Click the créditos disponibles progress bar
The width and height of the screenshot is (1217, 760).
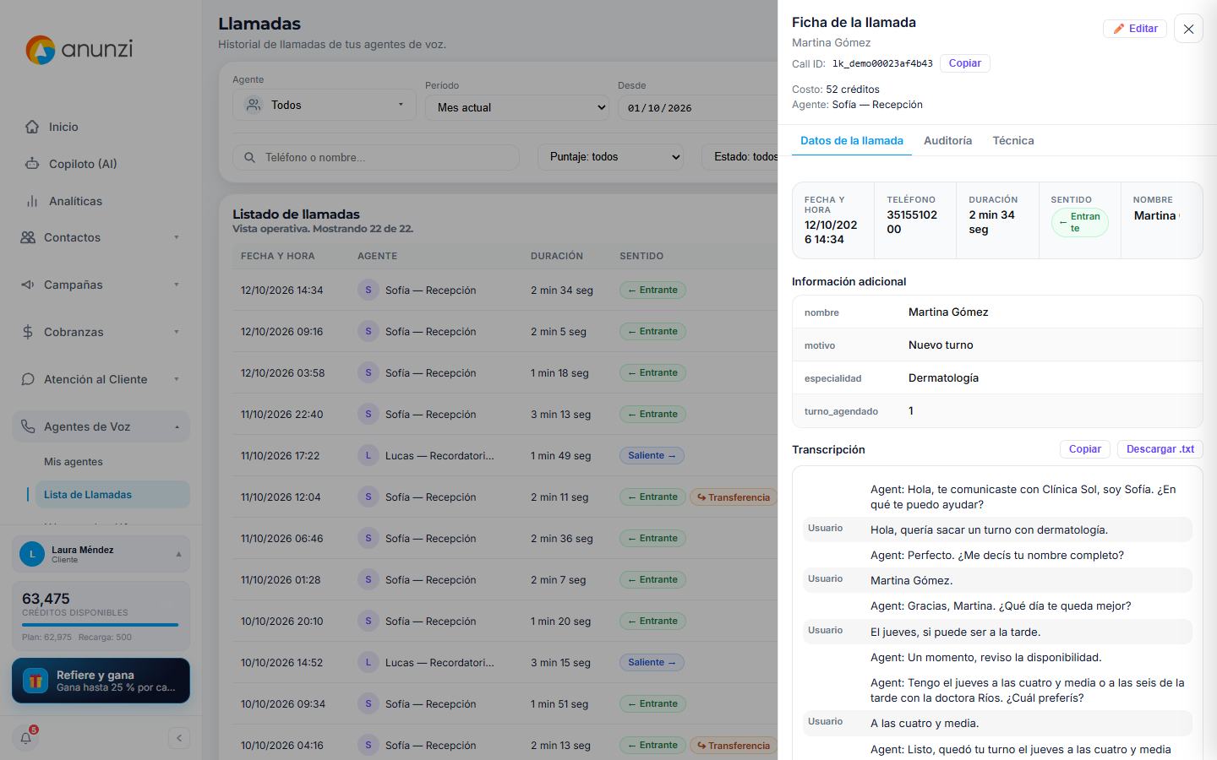(101, 625)
